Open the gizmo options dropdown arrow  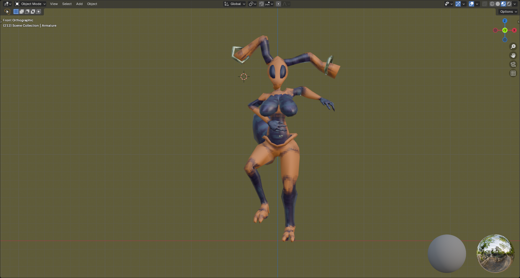point(464,4)
